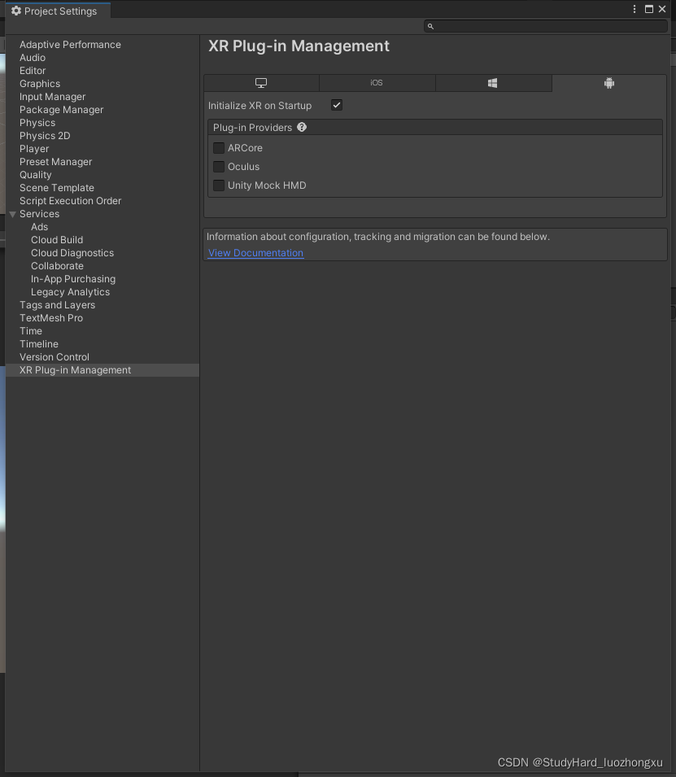Open the View Documentation link
The height and width of the screenshot is (777, 676).
click(255, 253)
